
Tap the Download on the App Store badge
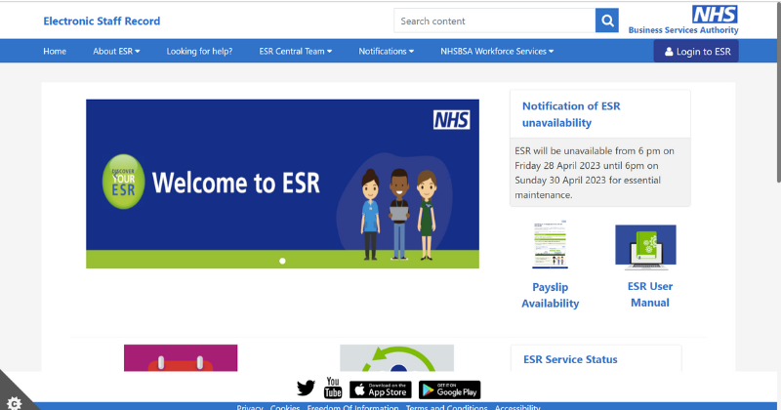[x=381, y=389]
